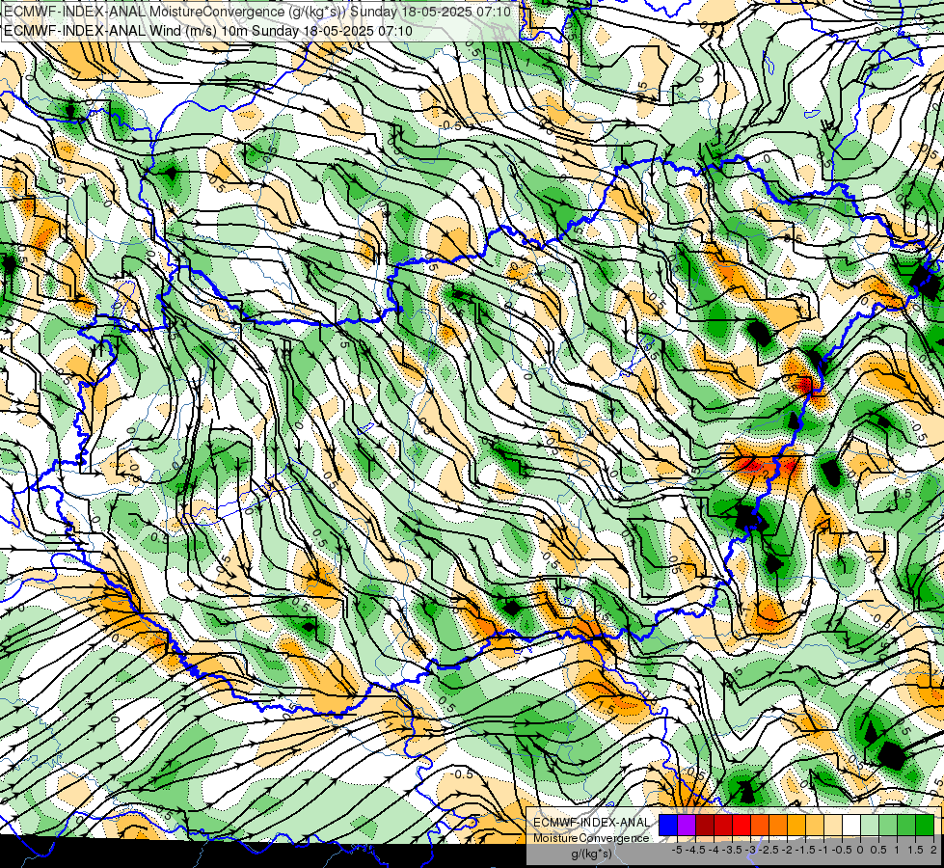
Task: Click the g/(kg*s) unit label in legend
Action: [591, 854]
